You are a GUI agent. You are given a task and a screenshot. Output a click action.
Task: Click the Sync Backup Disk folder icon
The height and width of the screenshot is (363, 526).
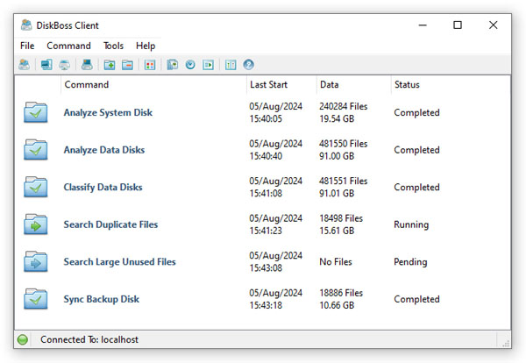tap(36, 299)
